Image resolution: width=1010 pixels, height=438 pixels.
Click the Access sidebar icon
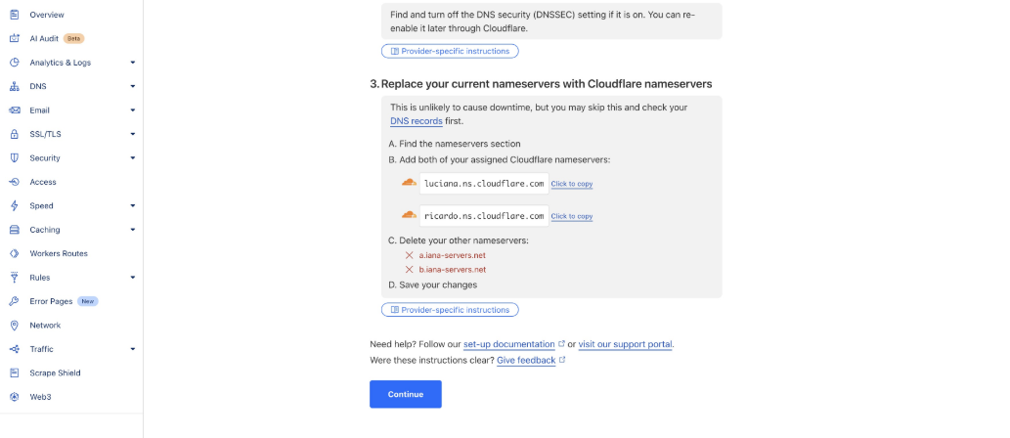(15, 182)
